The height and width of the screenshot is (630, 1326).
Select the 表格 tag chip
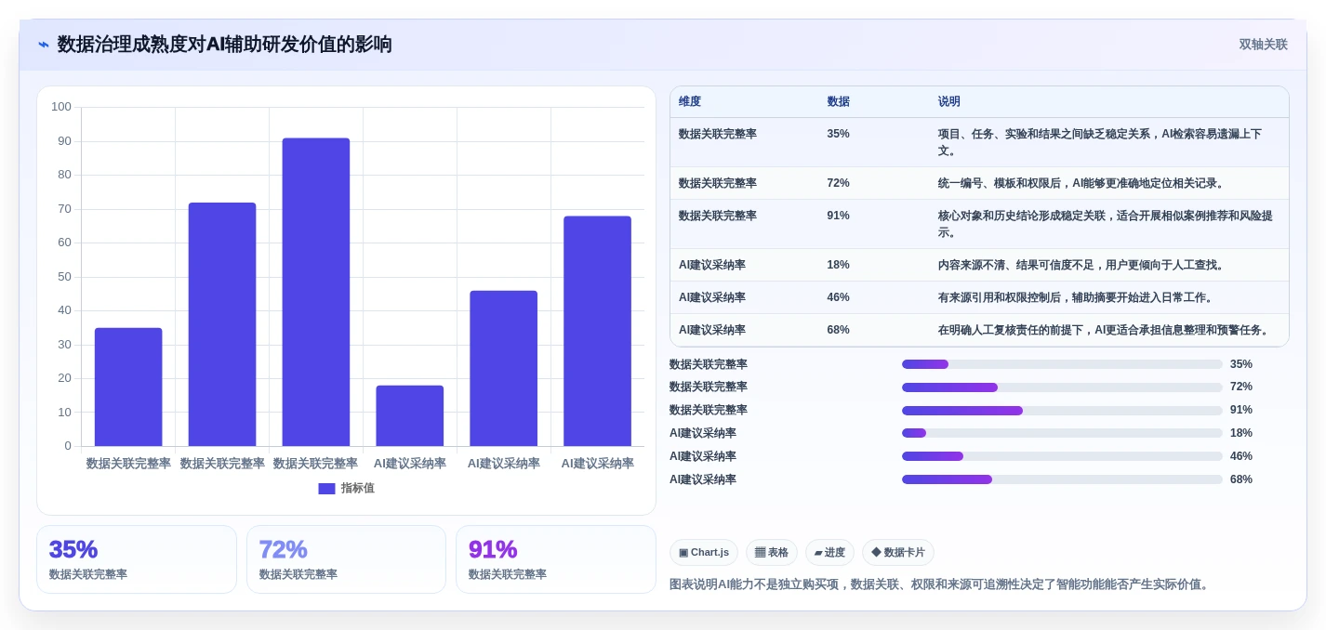(772, 553)
